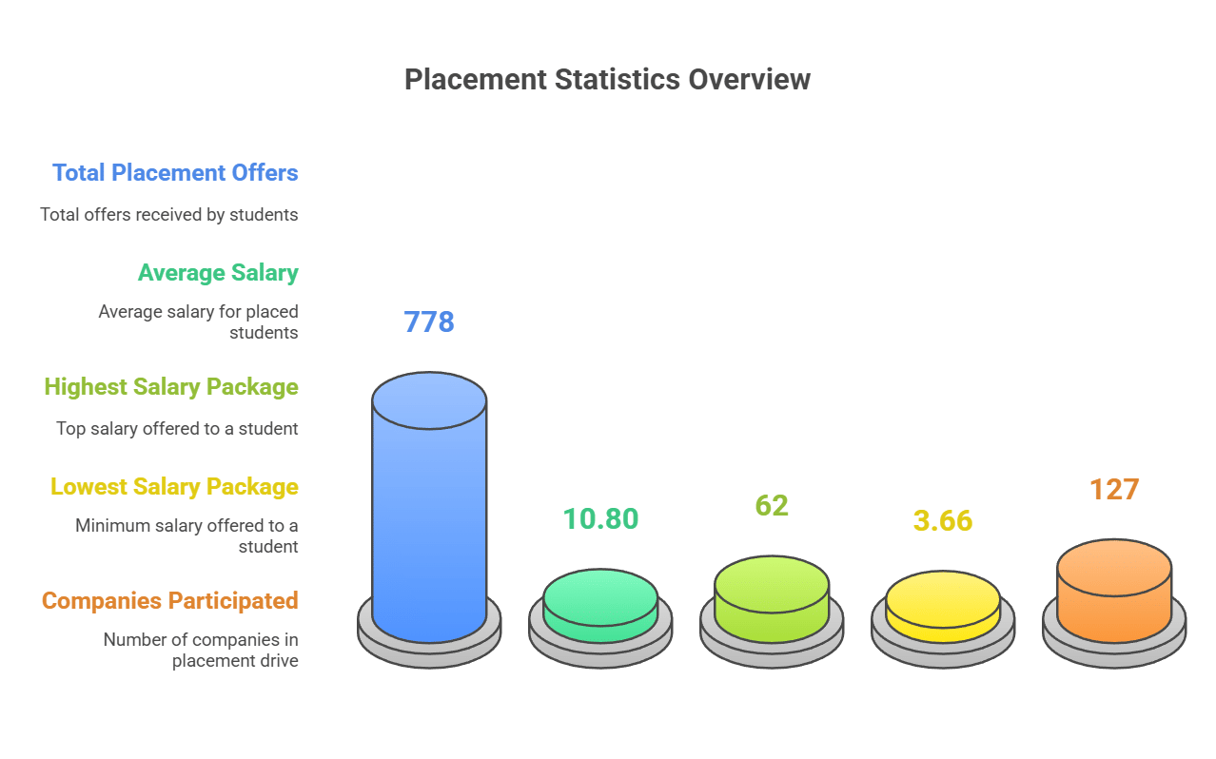1216x759 pixels.
Task: Select the 10.80 average salary value
Action: (600, 519)
